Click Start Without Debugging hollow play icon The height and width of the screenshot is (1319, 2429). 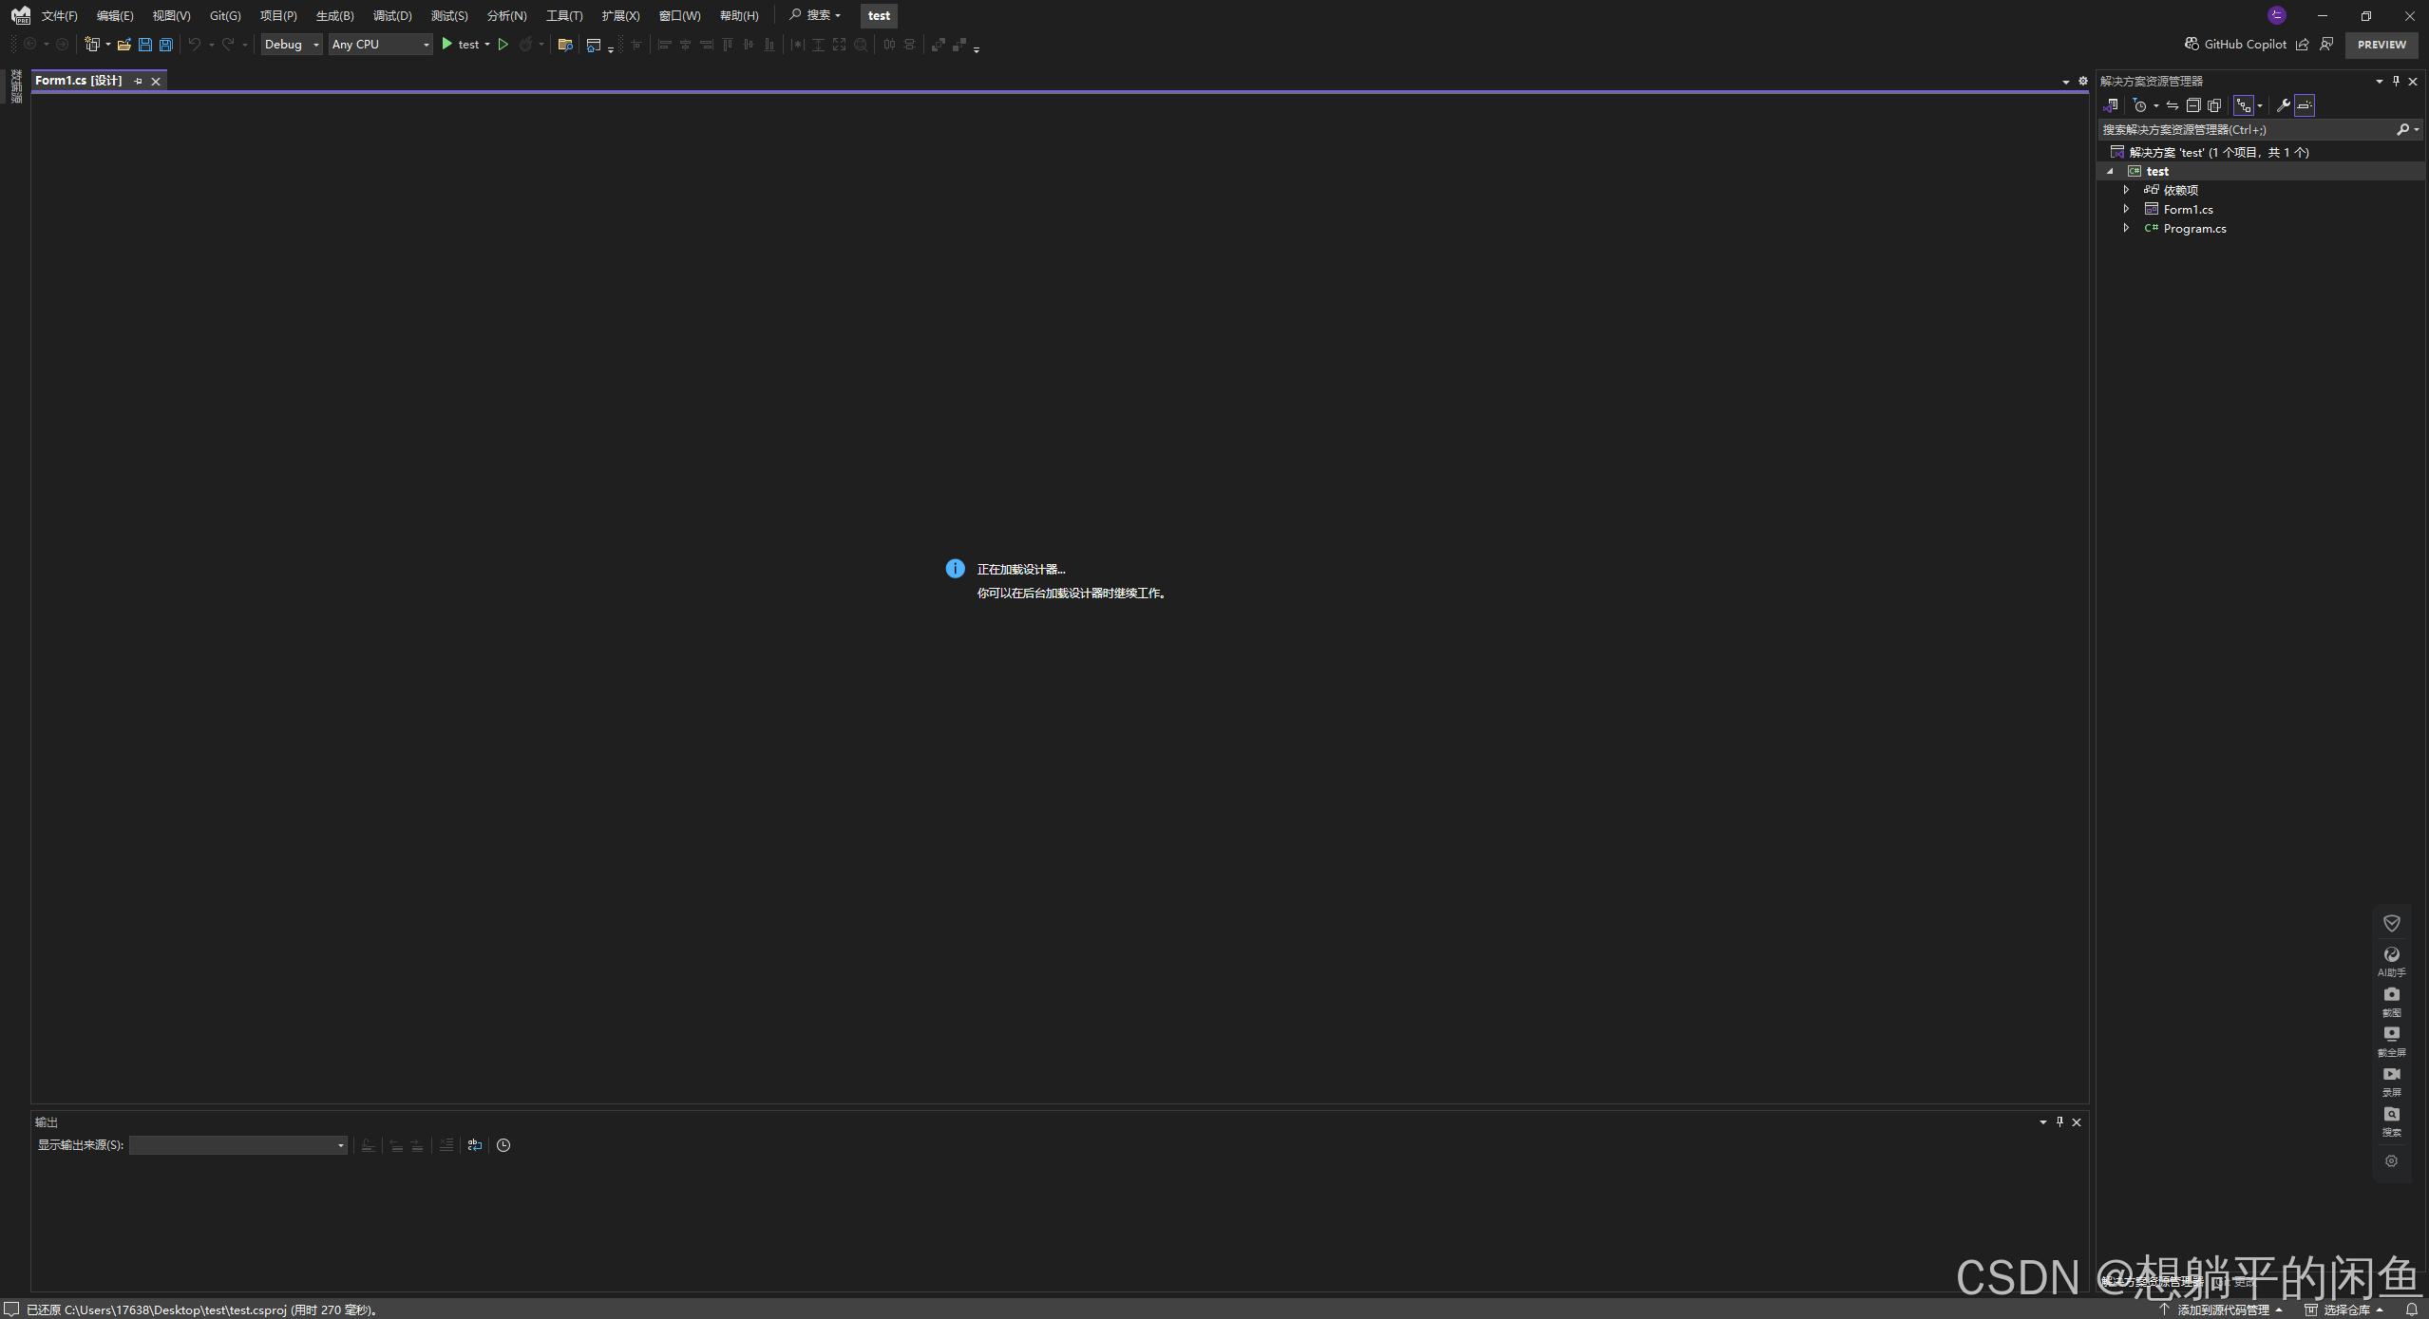tap(503, 45)
